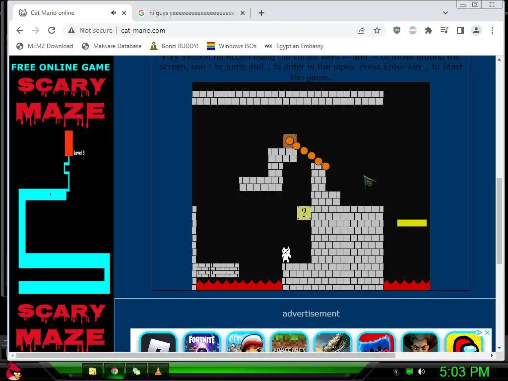The image size is (508, 381).
Task: Open the Bonzi BUDDY! bookmark
Action: (x=174, y=46)
